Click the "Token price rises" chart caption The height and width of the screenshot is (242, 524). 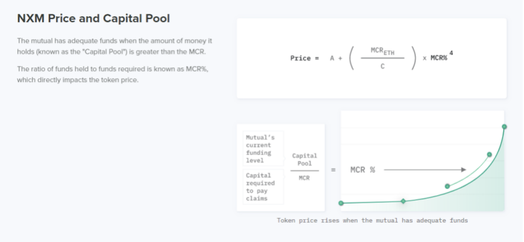372,221
